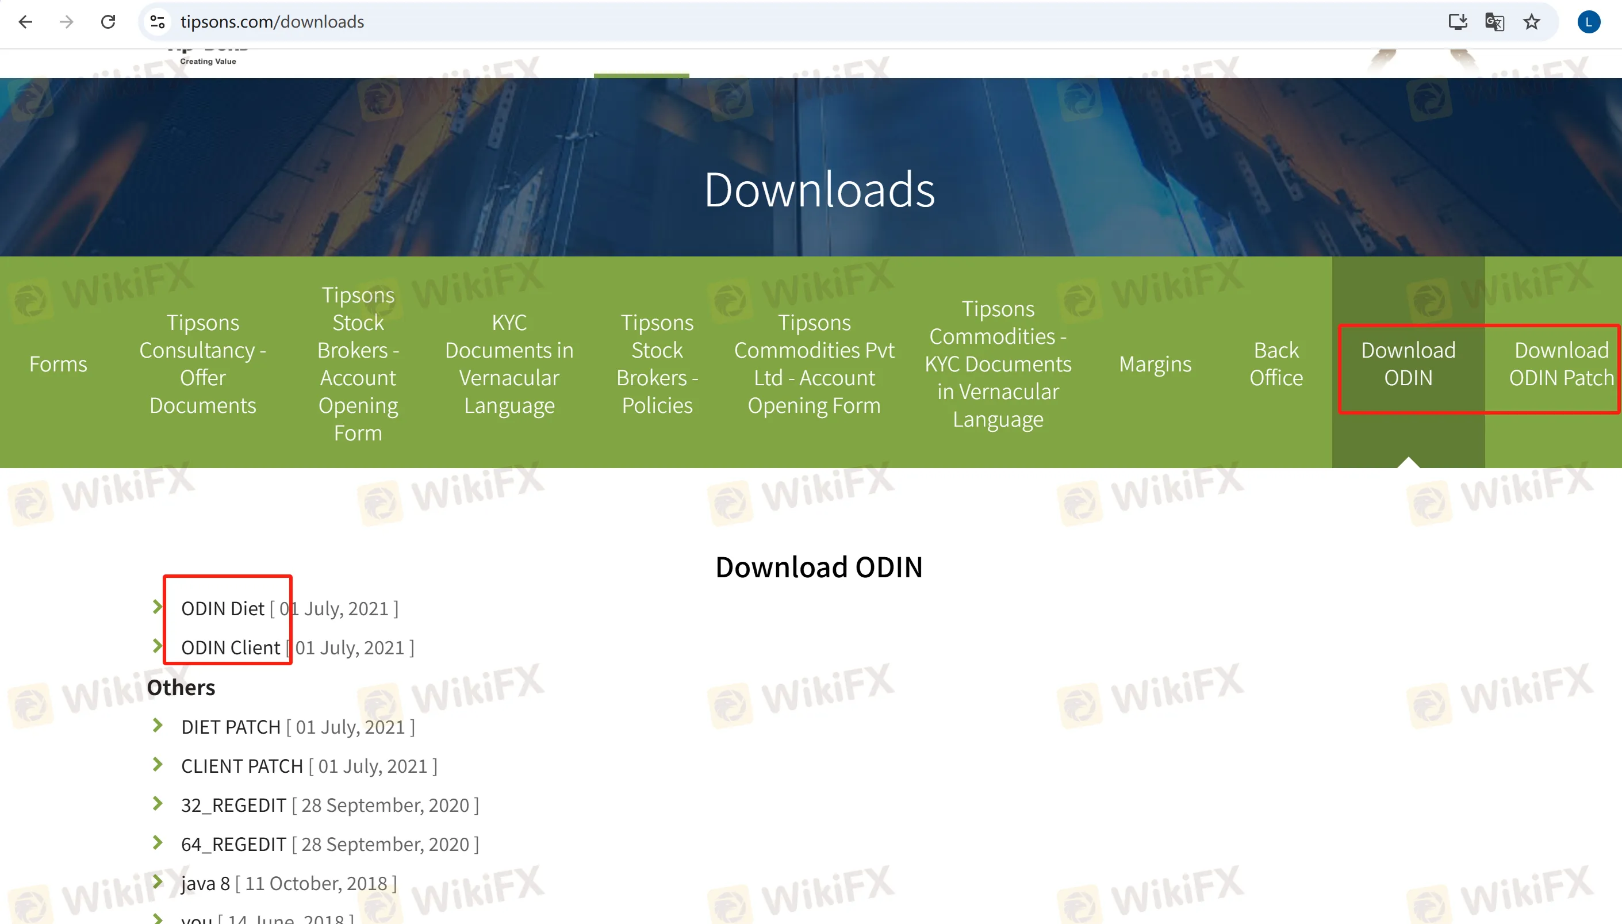Switch to the Forms tab
The width and height of the screenshot is (1622, 924).
57,363
